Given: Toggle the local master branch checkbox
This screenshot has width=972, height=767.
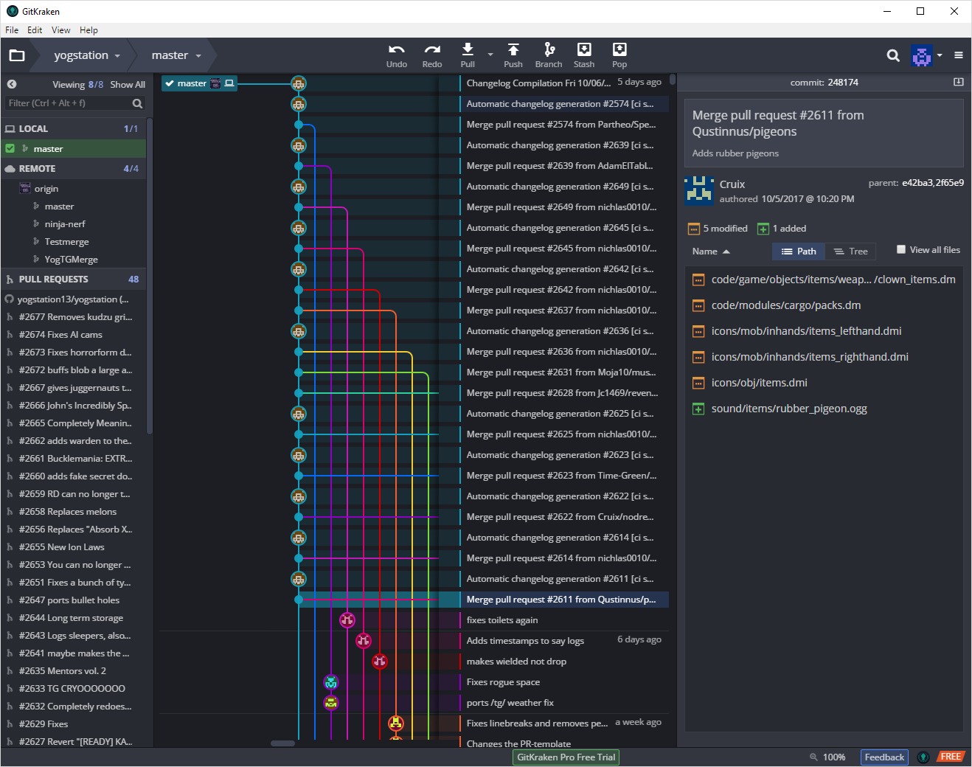Looking at the screenshot, I should 10,148.
